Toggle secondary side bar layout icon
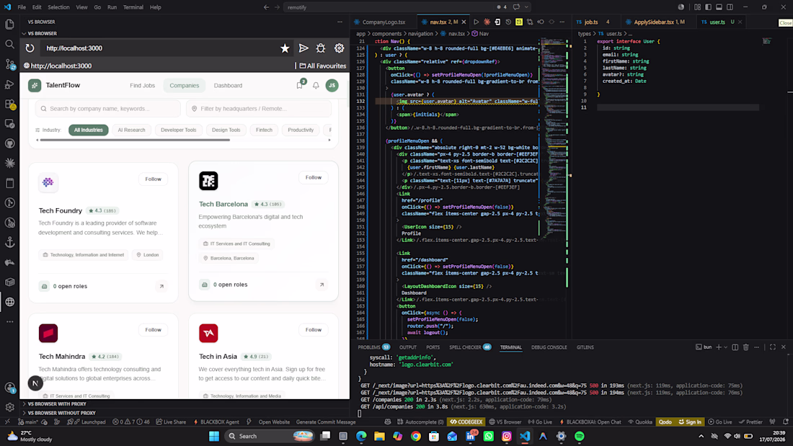The width and height of the screenshot is (793, 446). pos(730,7)
